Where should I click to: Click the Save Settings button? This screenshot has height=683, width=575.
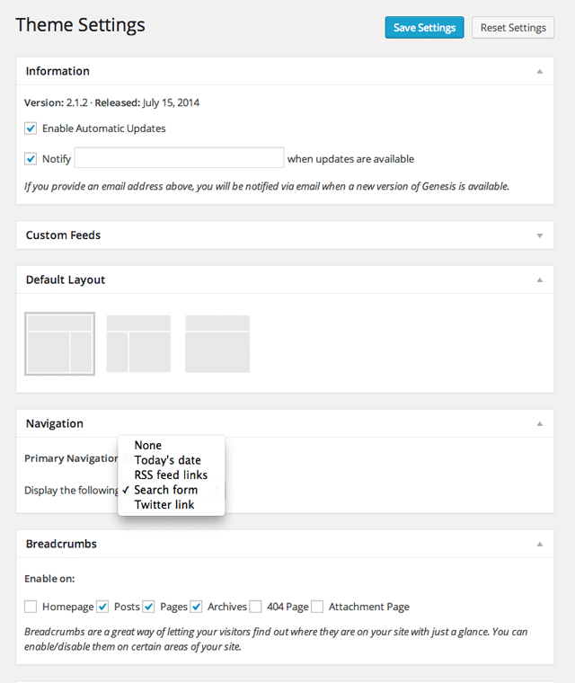point(424,28)
